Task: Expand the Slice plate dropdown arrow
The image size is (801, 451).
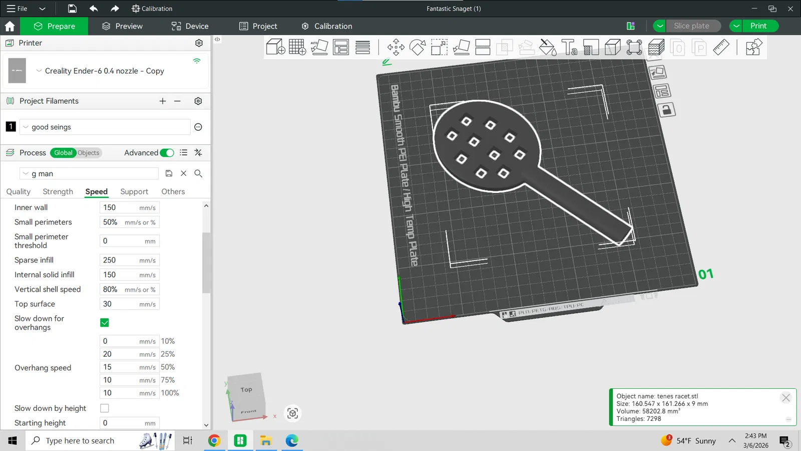Action: click(x=660, y=26)
